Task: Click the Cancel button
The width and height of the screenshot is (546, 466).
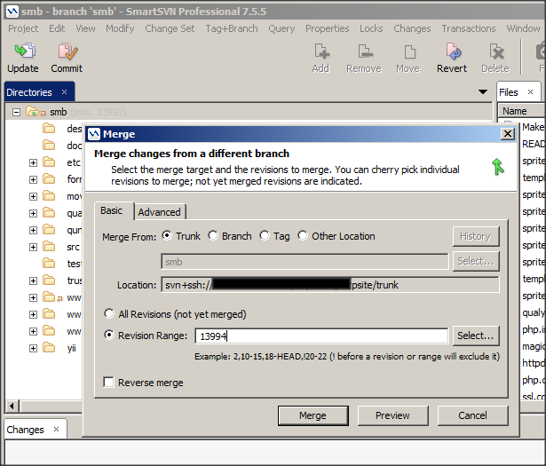Action: pyautogui.click(x=472, y=415)
